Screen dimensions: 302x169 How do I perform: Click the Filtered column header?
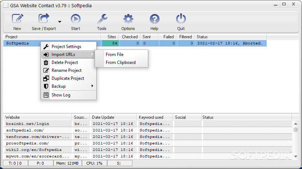(185, 37)
